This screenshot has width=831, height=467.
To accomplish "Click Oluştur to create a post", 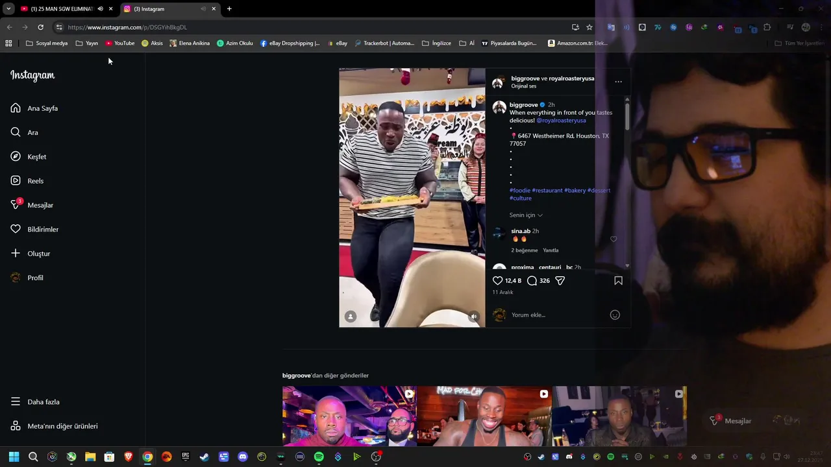I will 31,254.
